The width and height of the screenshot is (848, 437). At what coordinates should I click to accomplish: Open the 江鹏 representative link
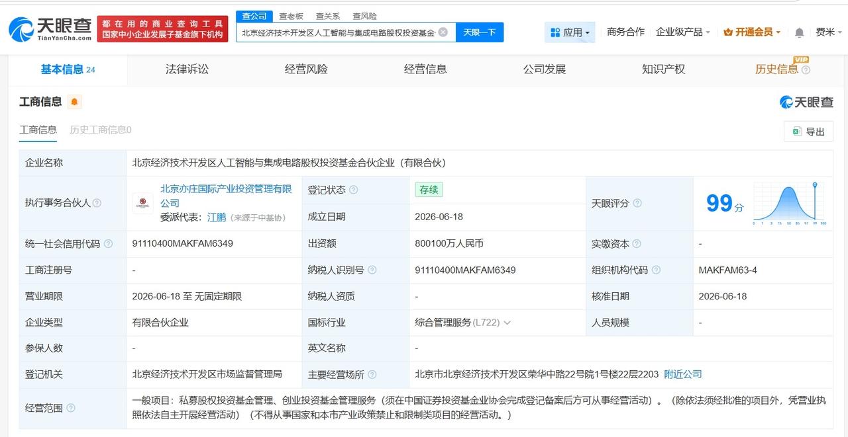217,217
